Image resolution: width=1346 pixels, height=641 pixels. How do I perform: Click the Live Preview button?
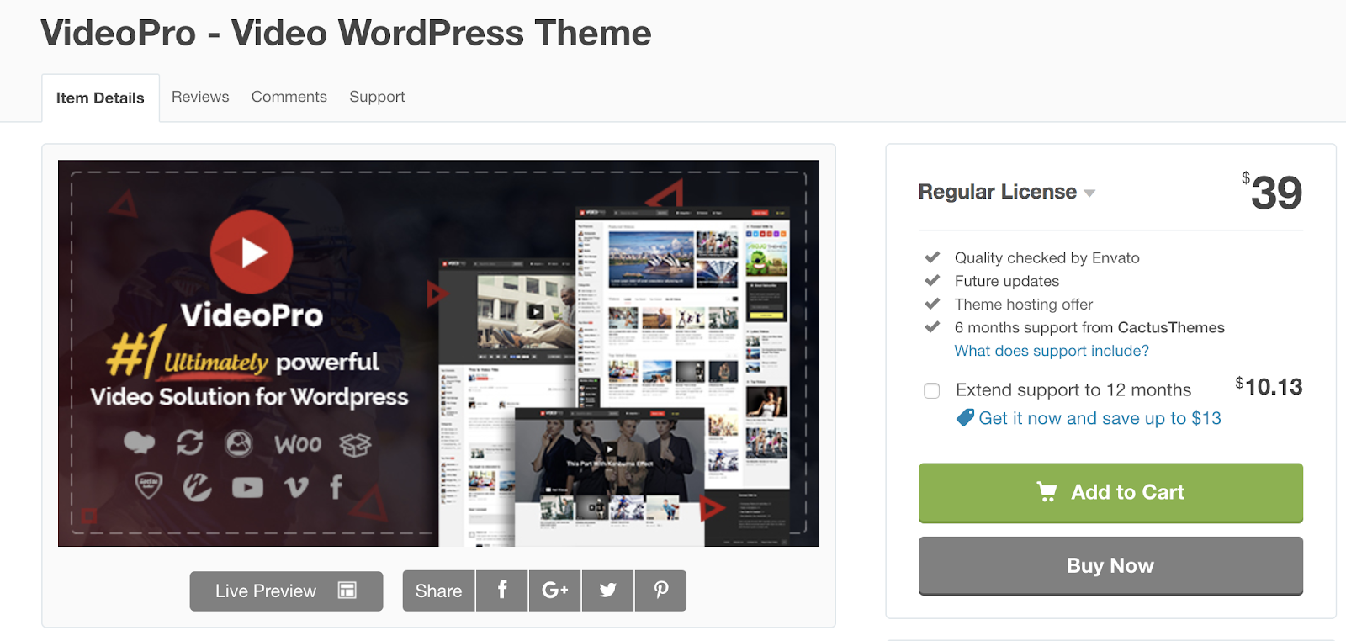[x=286, y=591]
